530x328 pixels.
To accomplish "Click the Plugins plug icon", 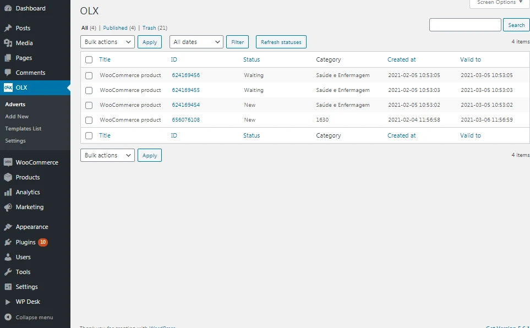I will (x=8, y=242).
